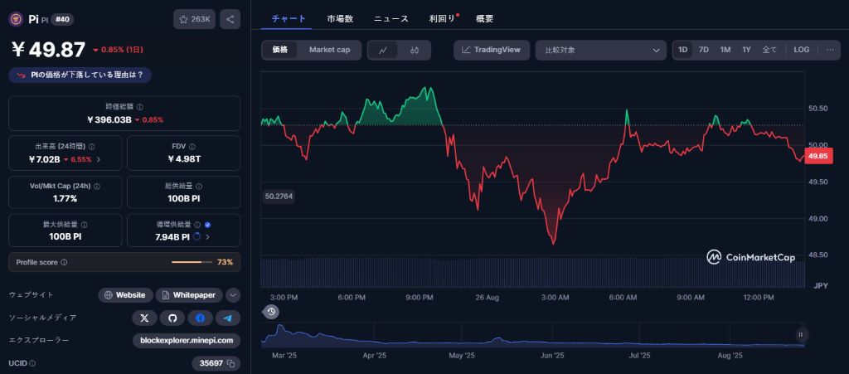Click the ¥396.03B market cap value
This screenshot has width=849, height=374.
point(109,119)
